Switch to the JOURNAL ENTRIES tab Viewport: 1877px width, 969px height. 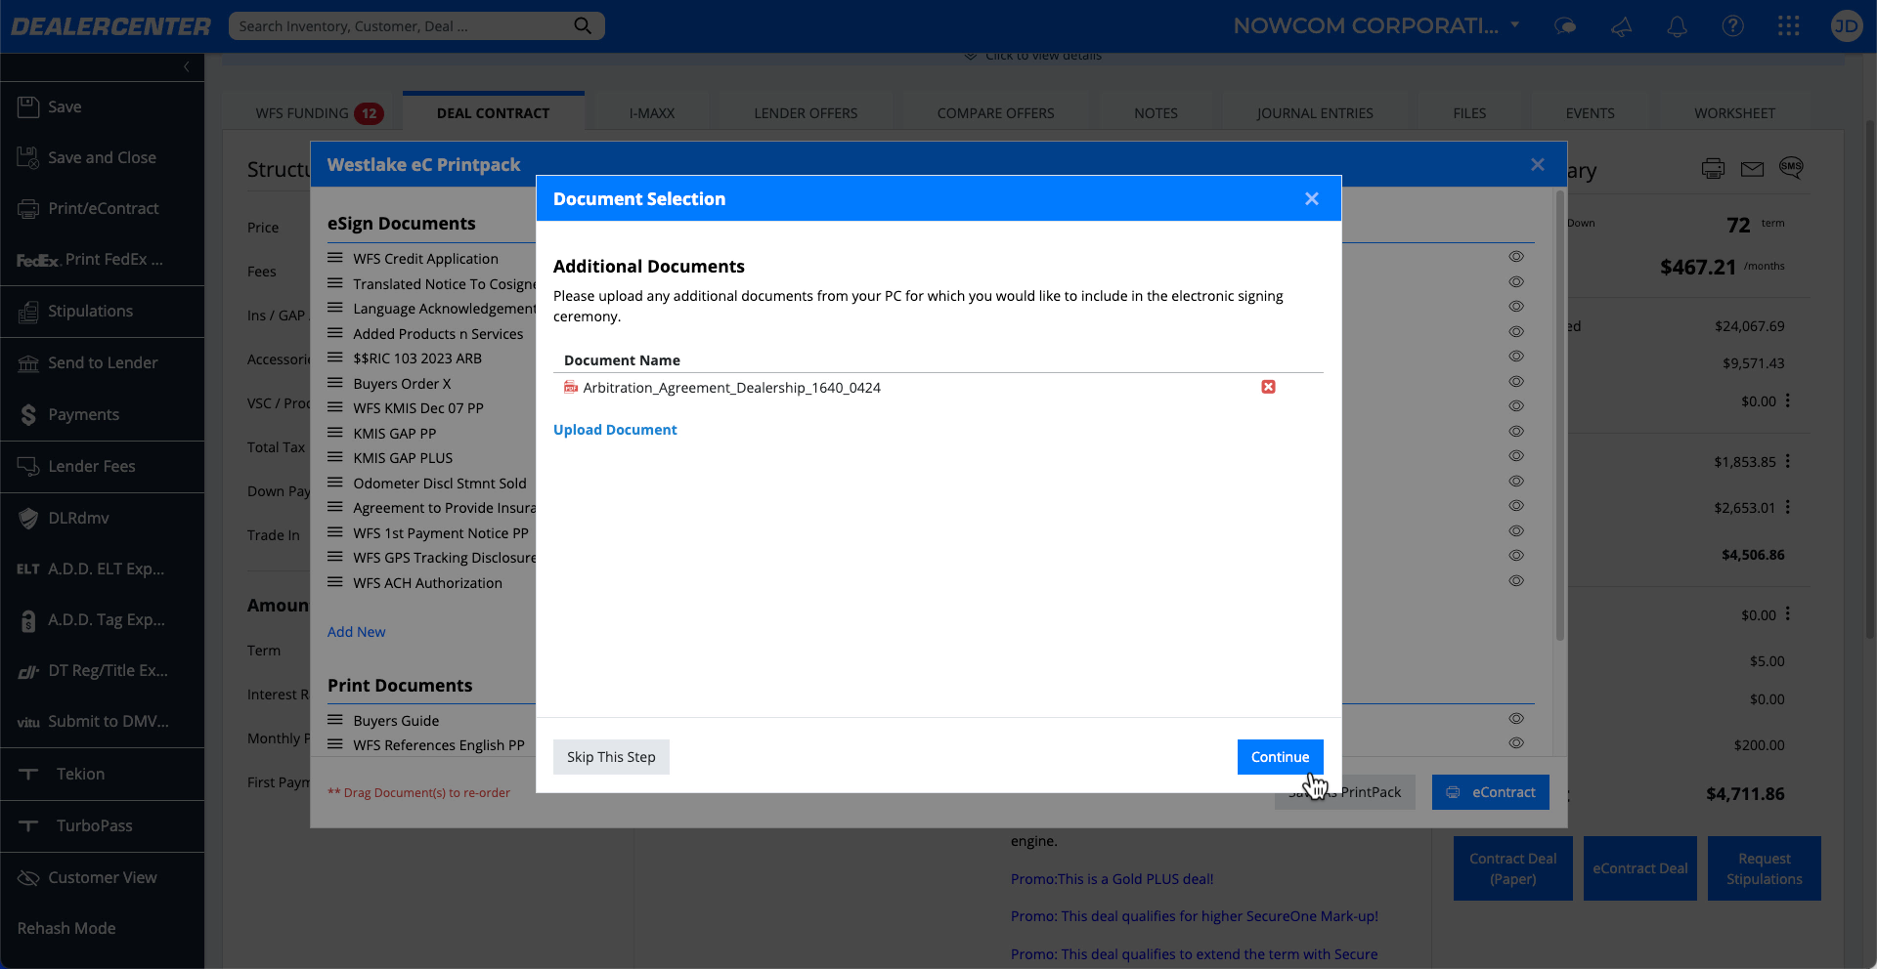point(1315,113)
